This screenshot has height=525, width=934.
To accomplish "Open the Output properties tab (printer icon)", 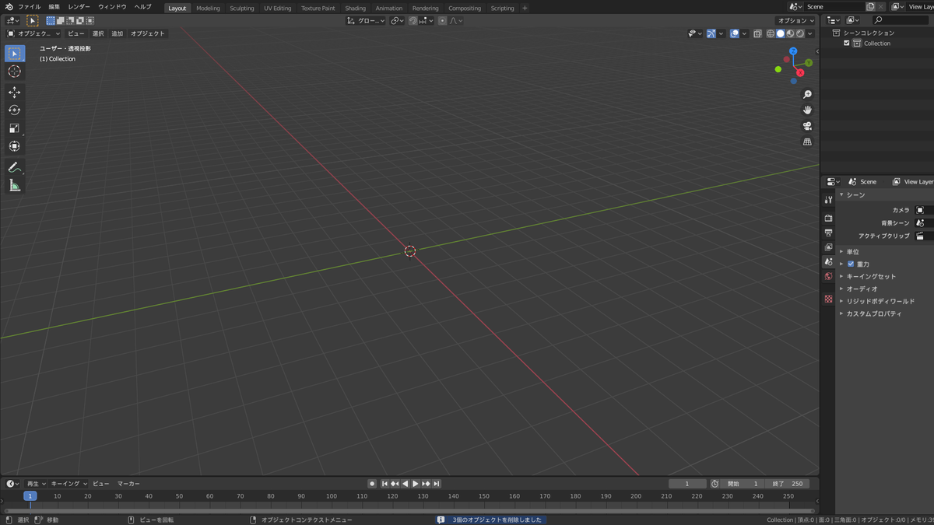I will (828, 233).
